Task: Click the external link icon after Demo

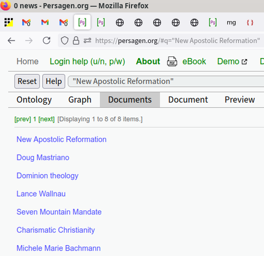Action: [x=244, y=62]
